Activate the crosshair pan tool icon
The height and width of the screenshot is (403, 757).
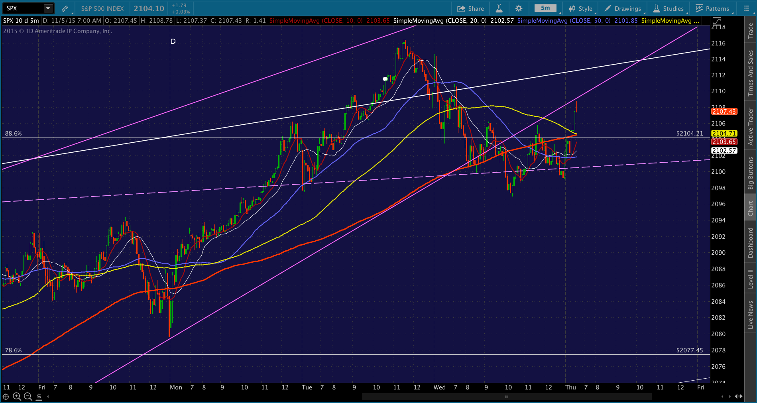[x=6, y=396]
